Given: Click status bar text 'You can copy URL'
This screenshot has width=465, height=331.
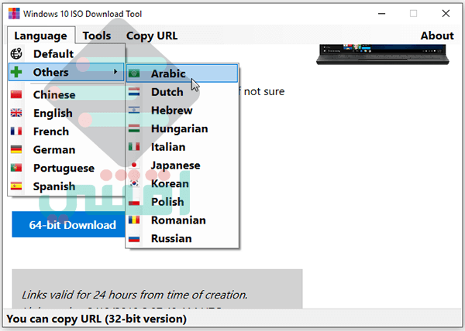Looking at the screenshot, I should 97,319.
